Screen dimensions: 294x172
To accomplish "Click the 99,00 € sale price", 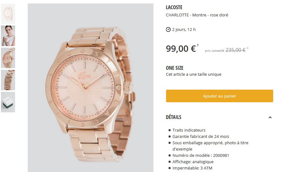I will (181, 49).
